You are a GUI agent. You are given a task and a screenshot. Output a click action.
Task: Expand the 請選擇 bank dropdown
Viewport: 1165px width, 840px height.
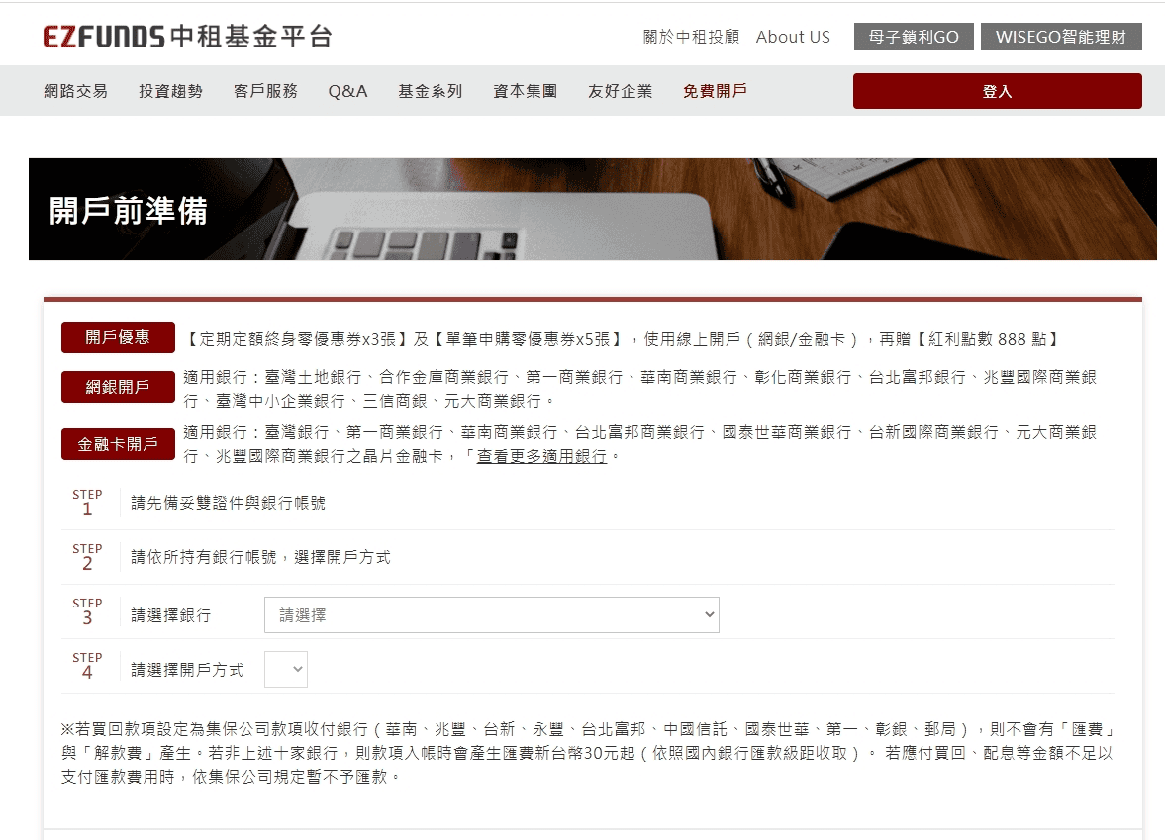click(492, 615)
